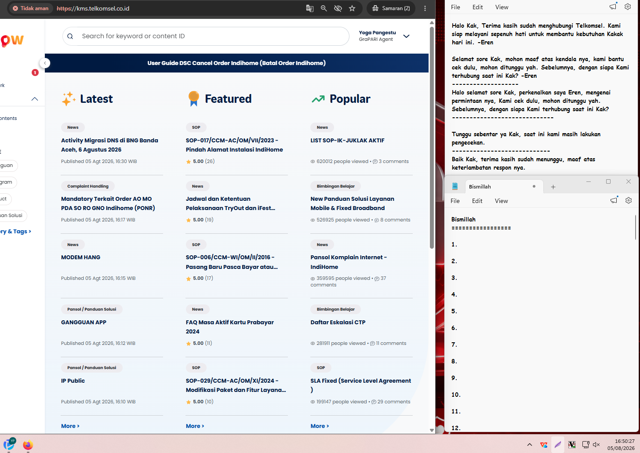This screenshot has height=453, width=640.
Task: Click the megaphone icon in Bismillah Notepad
Action: (x=614, y=200)
